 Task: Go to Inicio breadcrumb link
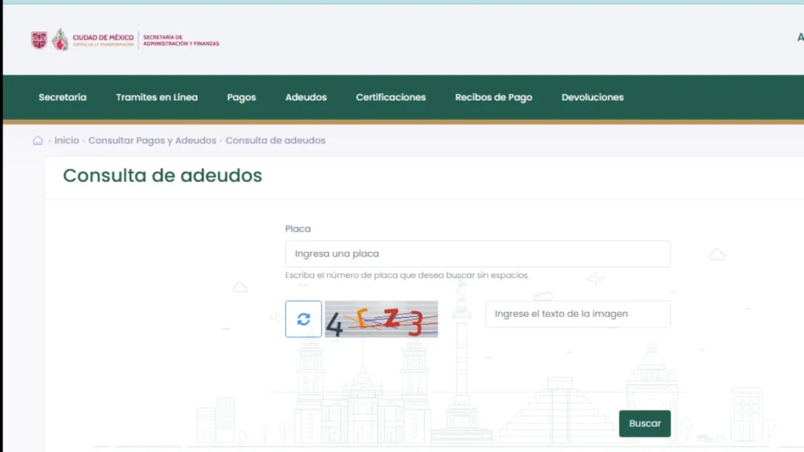tap(67, 140)
